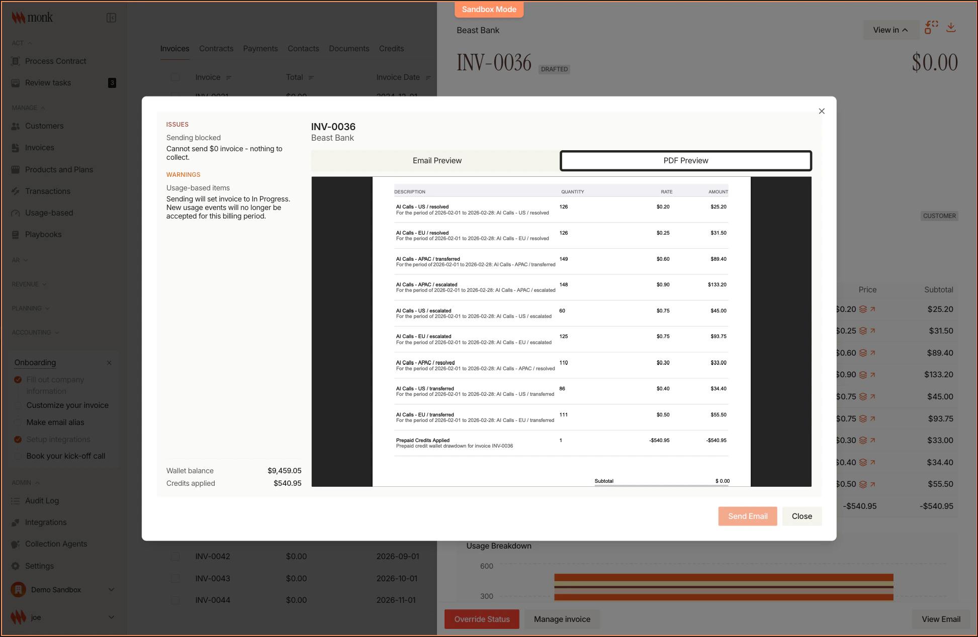
Task: Switch to Contacts tab
Action: pos(303,49)
